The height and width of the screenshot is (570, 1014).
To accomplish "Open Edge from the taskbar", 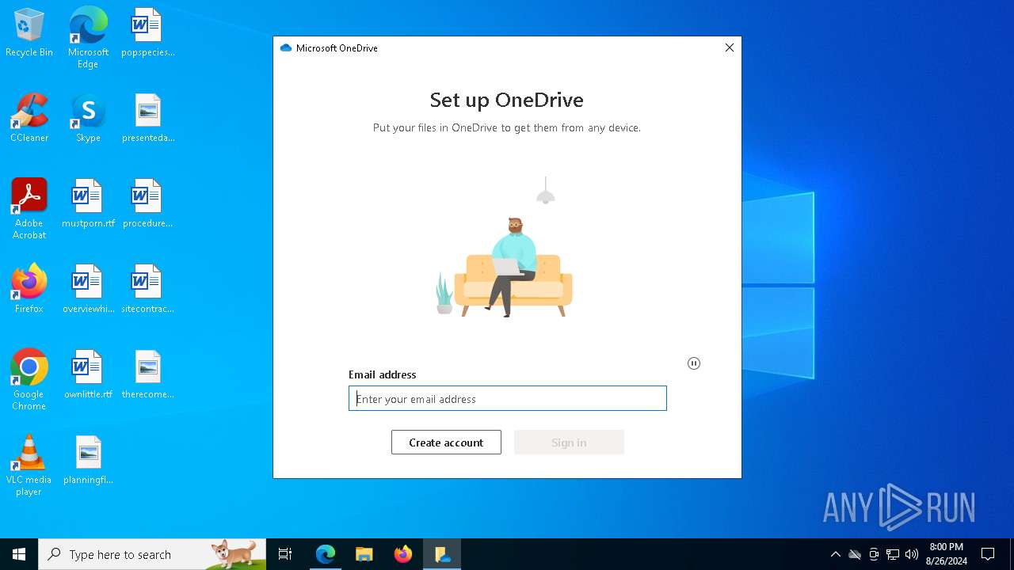I will pos(326,554).
